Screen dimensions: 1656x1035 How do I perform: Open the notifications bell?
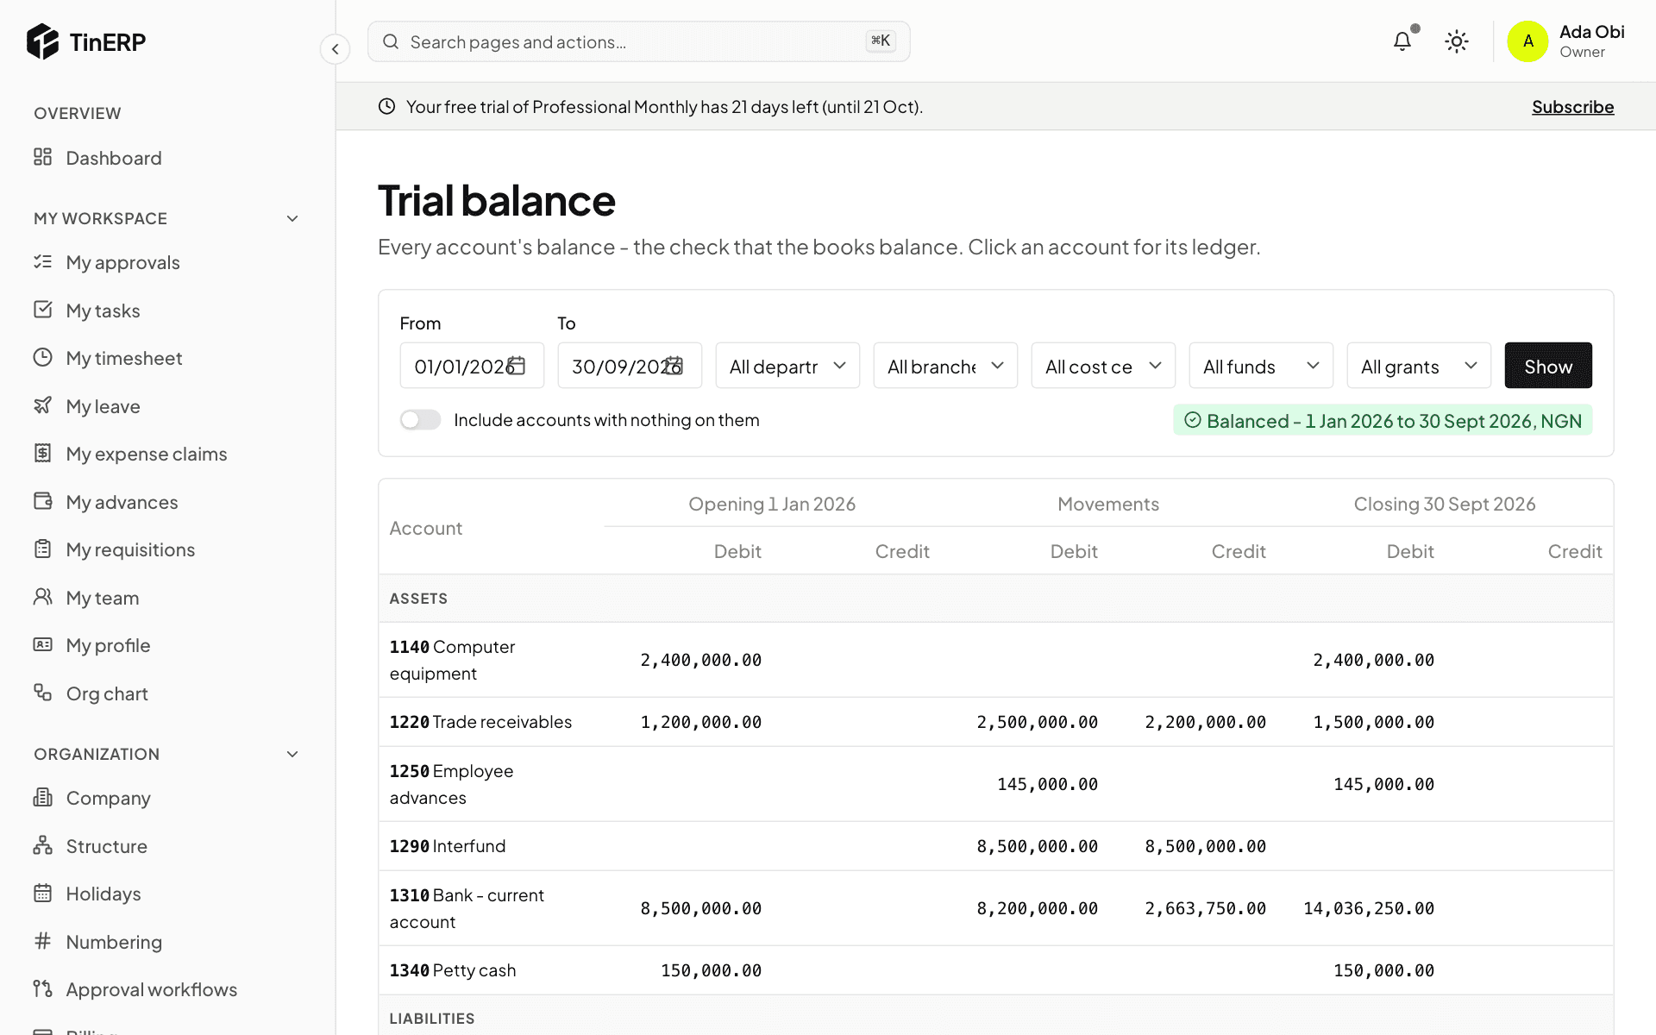1402,41
